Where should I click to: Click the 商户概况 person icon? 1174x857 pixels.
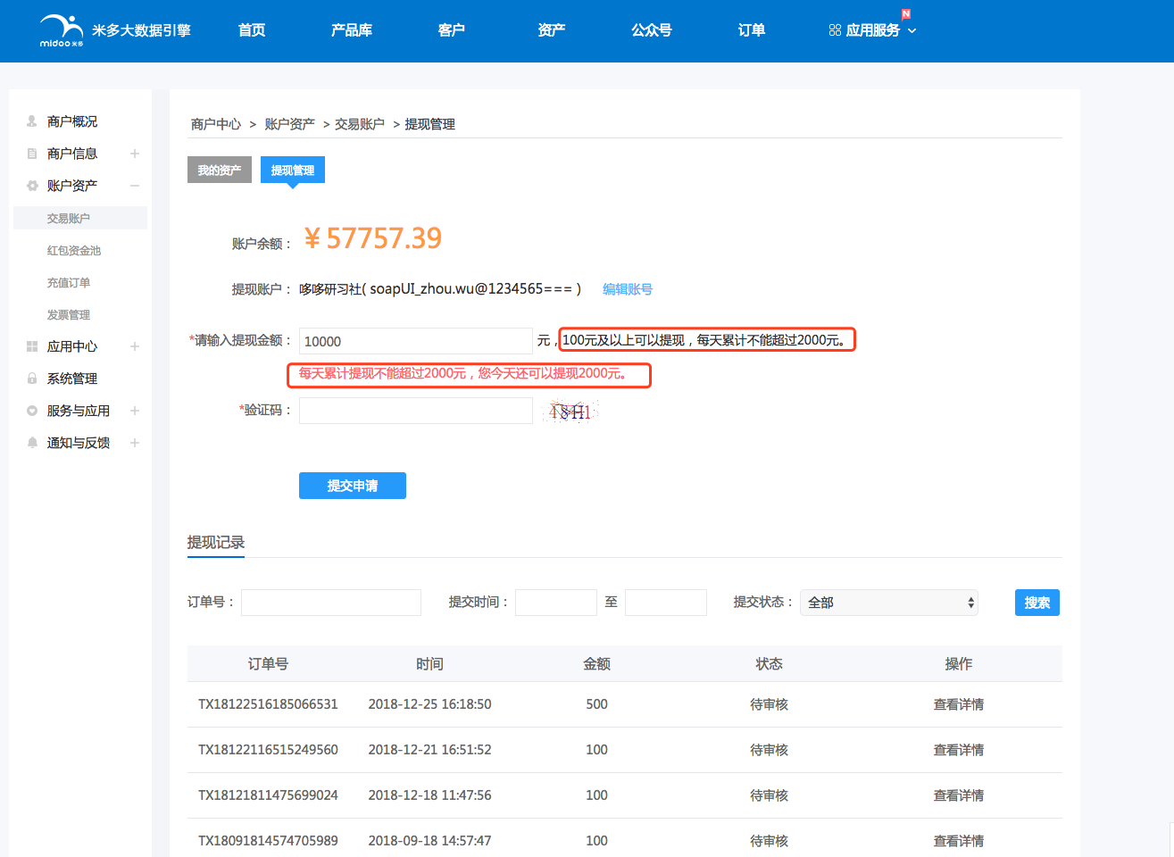click(x=32, y=121)
